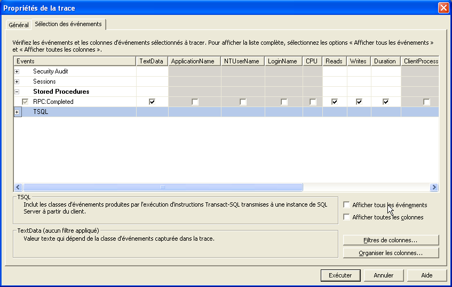Expand the Security Audit event category
This screenshot has height=287, width=452.
pyautogui.click(x=17, y=71)
